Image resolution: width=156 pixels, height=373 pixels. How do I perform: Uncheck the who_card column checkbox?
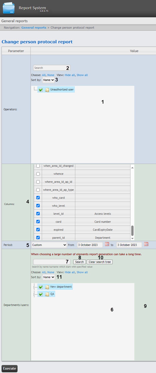(38, 198)
